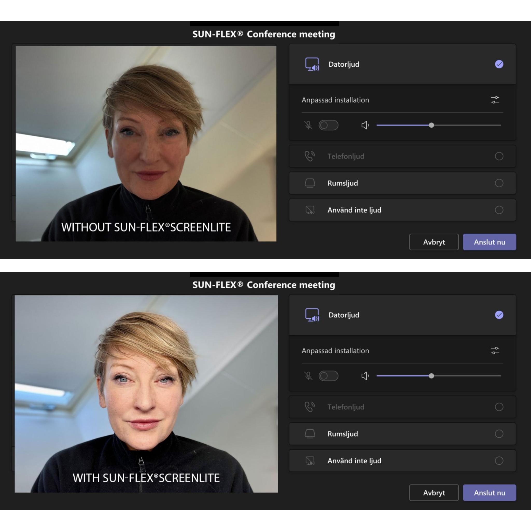
Task: Click Telefonljud phone icon in bottom panel
Action: pos(310,407)
